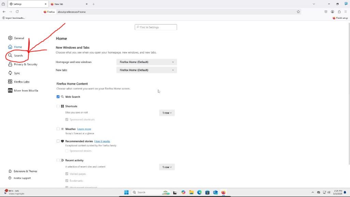Screen dimensions: 350x197
Task: Open the Weather Learn more link
Action: point(84,129)
